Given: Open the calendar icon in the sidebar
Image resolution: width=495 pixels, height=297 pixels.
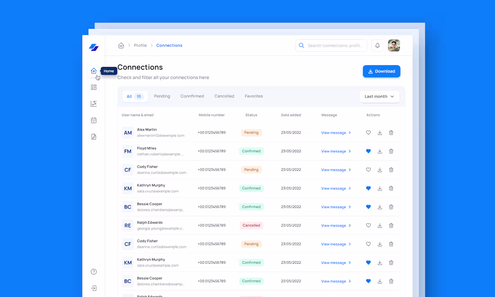Looking at the screenshot, I should 94,120.
